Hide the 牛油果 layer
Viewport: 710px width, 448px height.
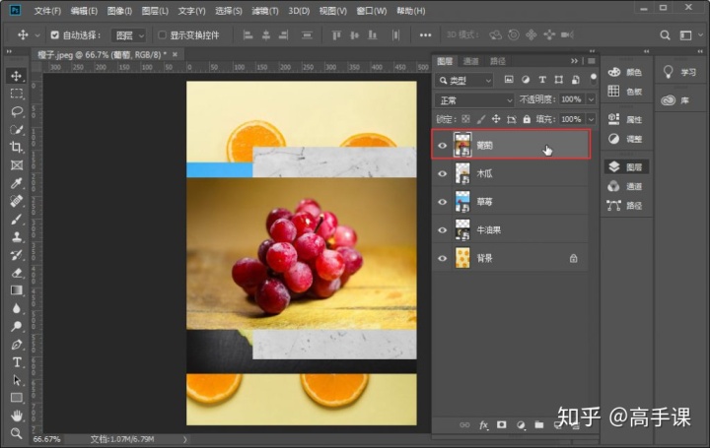443,230
